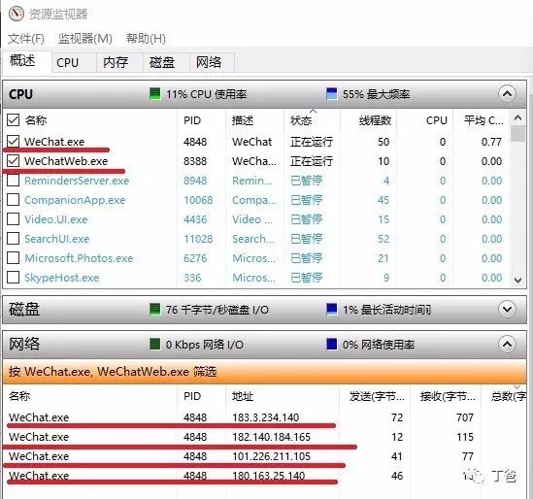Click the Resource Monitor app icon

16,14
